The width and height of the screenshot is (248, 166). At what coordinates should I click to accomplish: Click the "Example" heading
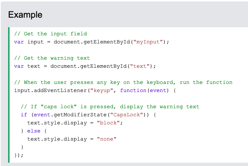click(25, 15)
